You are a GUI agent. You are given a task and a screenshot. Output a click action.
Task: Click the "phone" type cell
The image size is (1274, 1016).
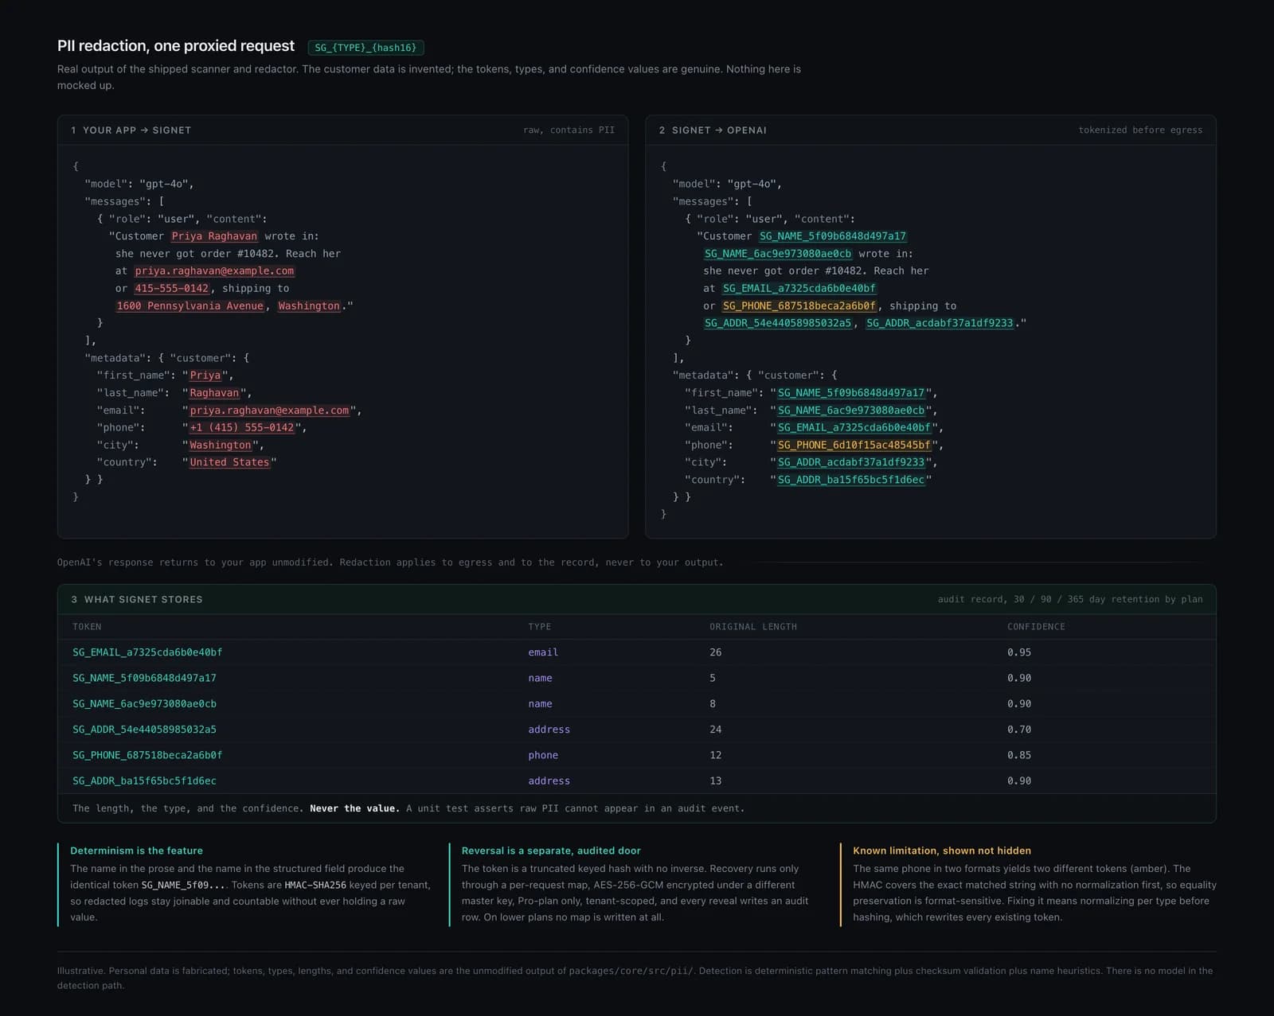543,755
